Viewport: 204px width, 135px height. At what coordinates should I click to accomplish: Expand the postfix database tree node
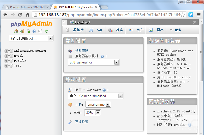[x=6, y=61]
